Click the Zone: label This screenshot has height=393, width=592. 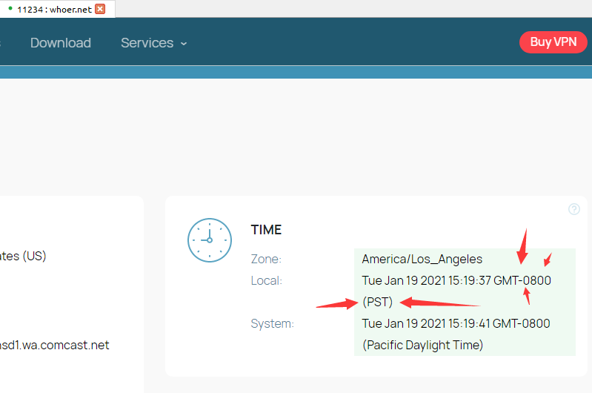[266, 260]
